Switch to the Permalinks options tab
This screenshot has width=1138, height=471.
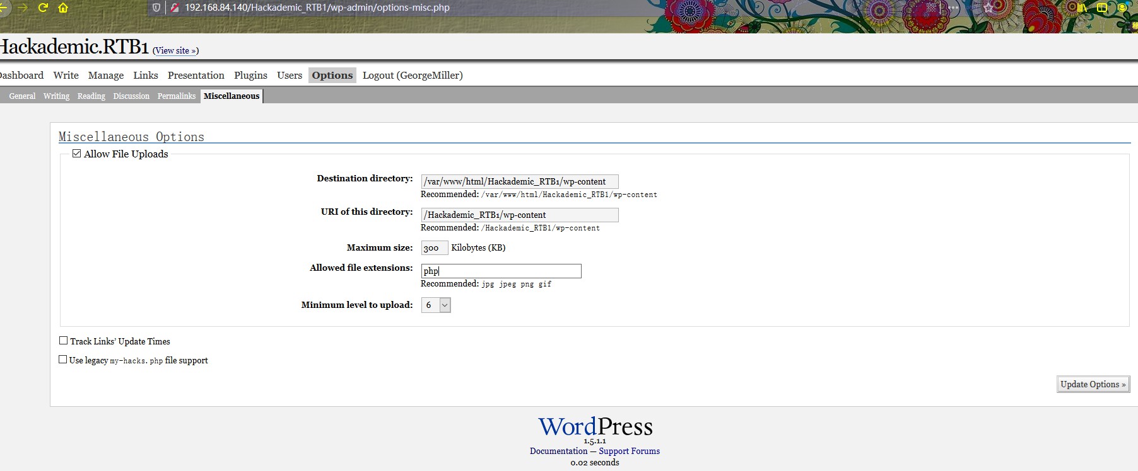click(177, 96)
